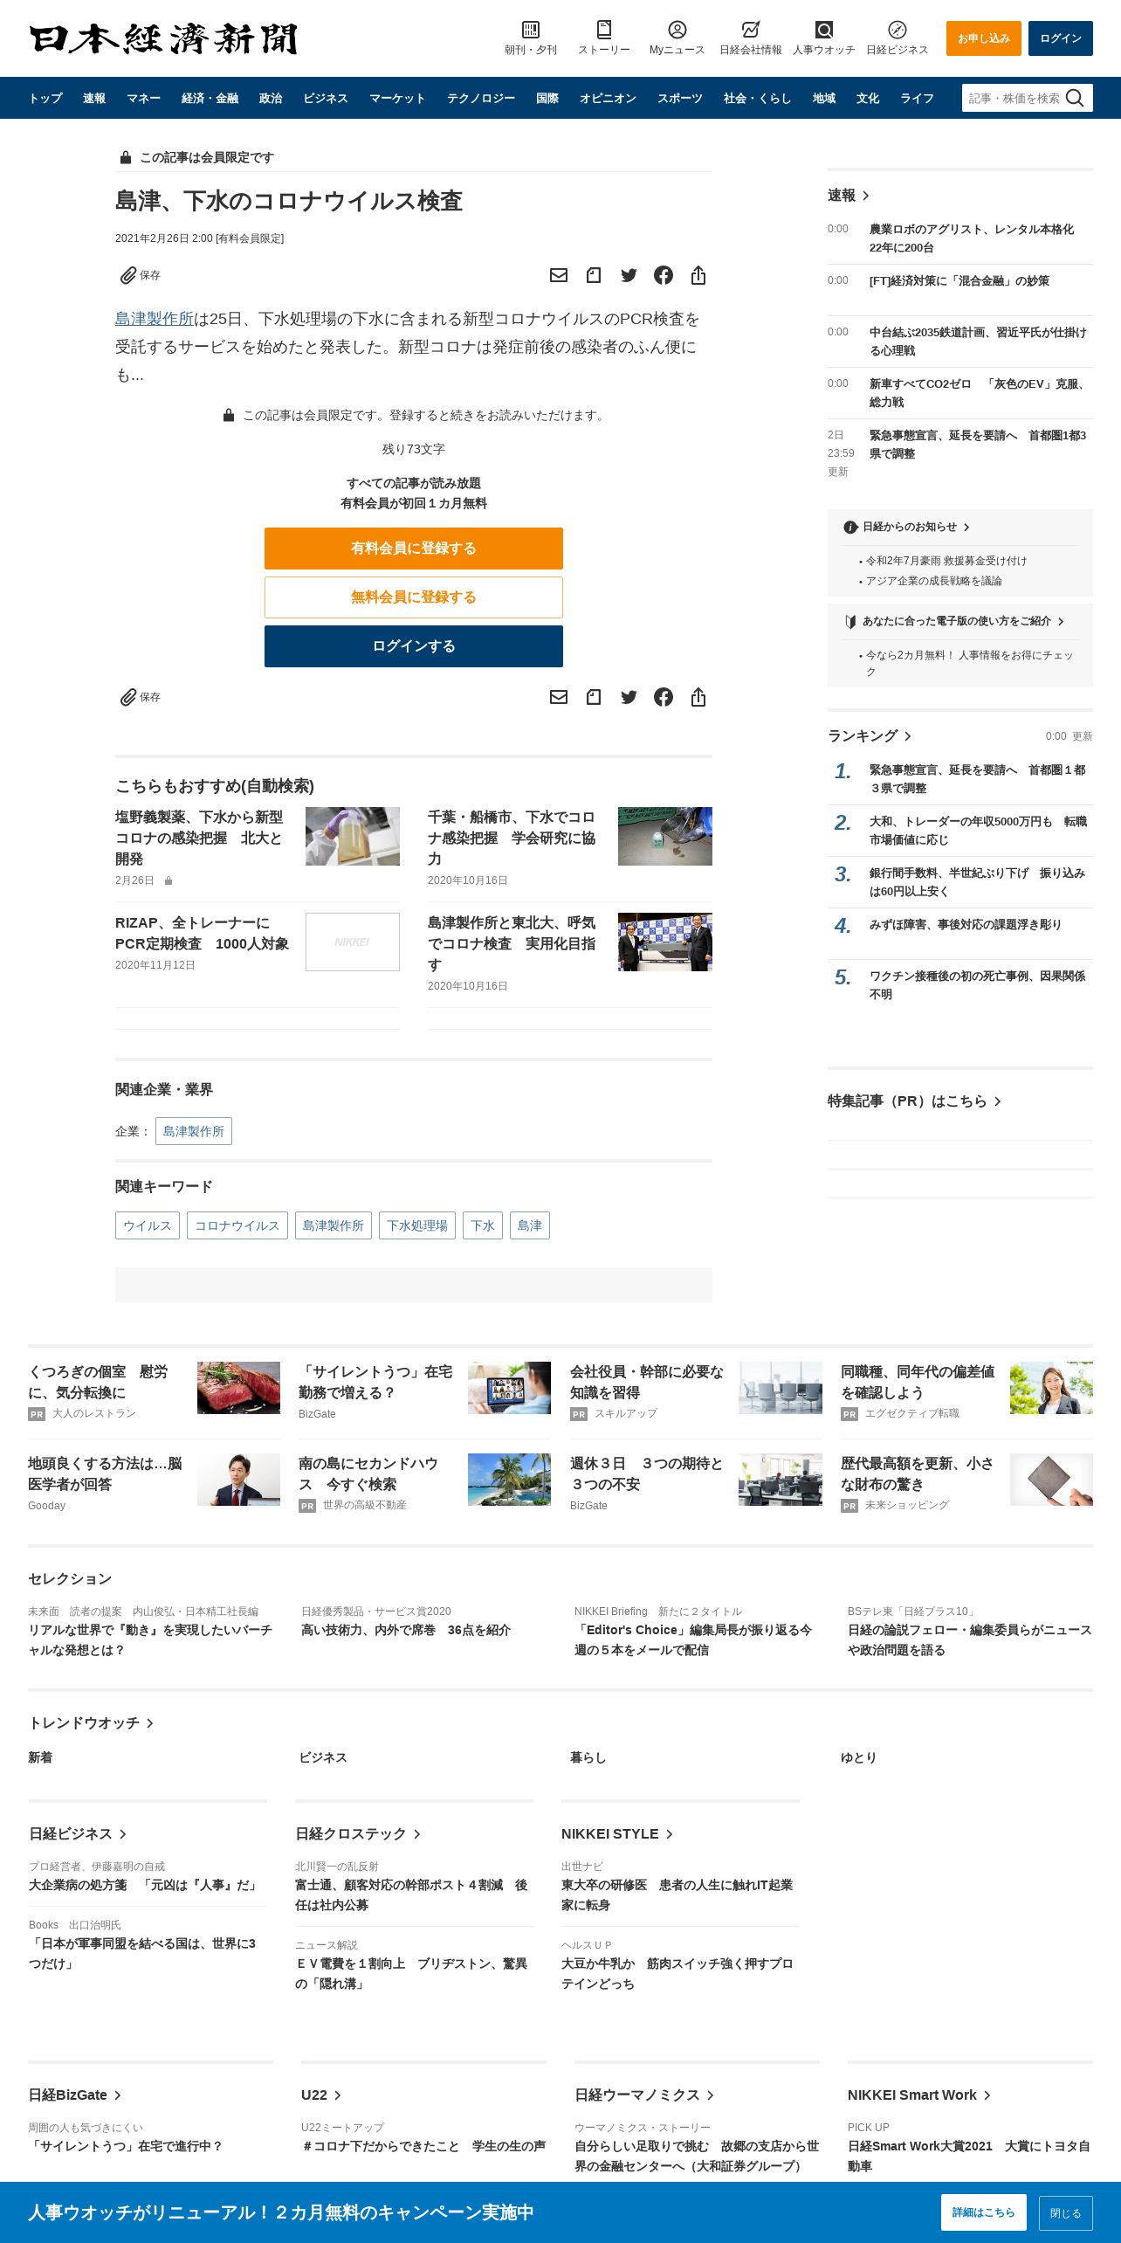Open 島津製作所 company tag under 関連企業
Screen dimensions: 1121x2243
click(x=194, y=1131)
